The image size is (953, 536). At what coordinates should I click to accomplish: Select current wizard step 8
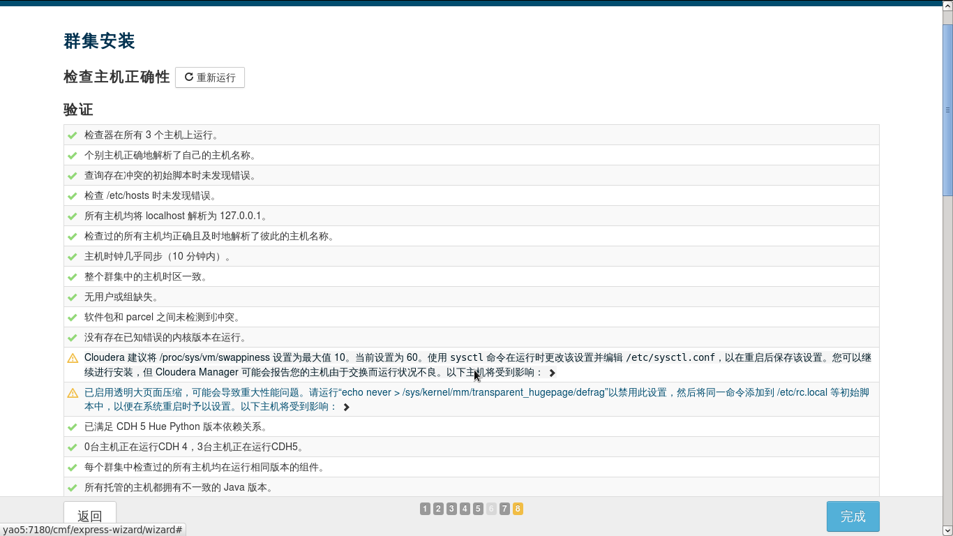pos(518,509)
